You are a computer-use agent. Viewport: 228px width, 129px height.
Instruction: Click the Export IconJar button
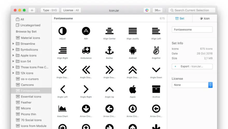(x=192, y=66)
